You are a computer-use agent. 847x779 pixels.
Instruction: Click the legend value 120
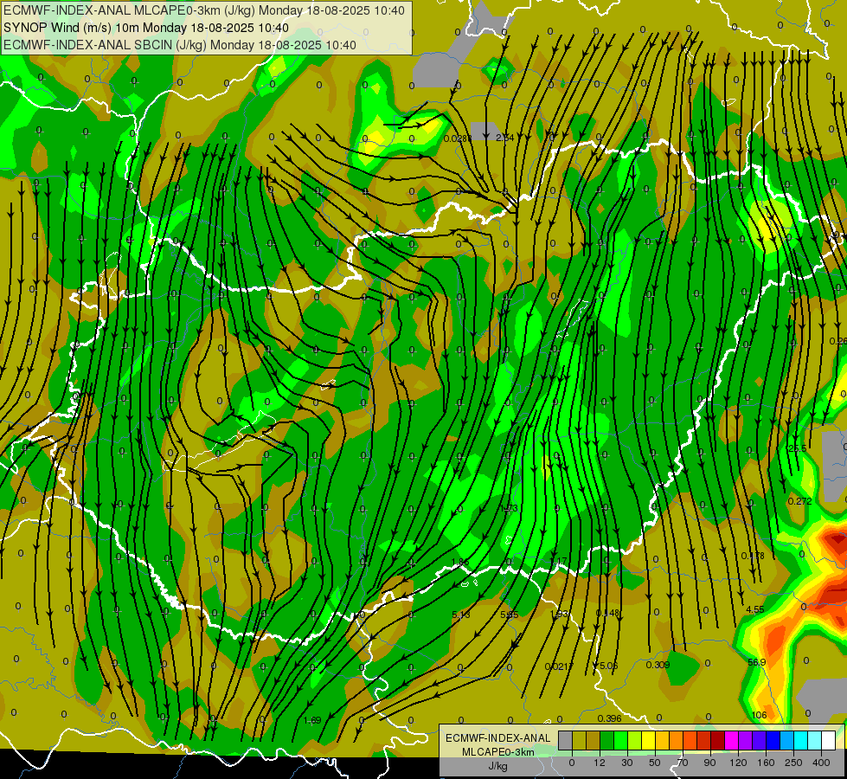pyautogui.click(x=738, y=763)
